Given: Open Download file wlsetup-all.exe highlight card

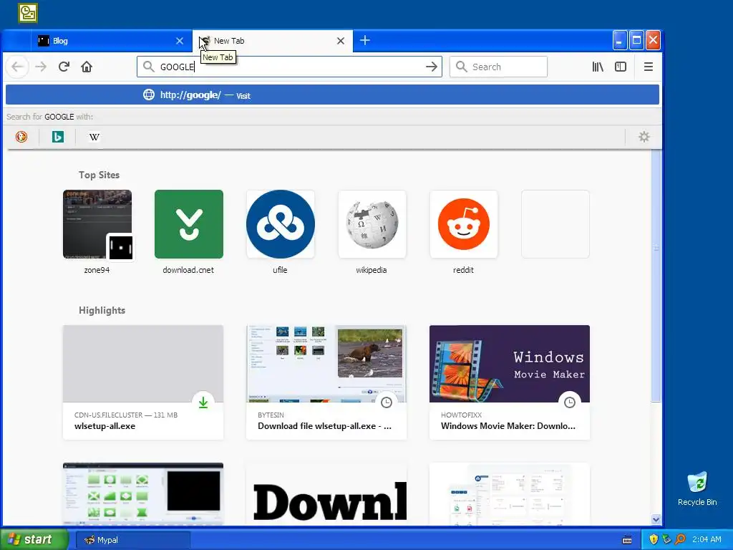Looking at the screenshot, I should [x=326, y=382].
